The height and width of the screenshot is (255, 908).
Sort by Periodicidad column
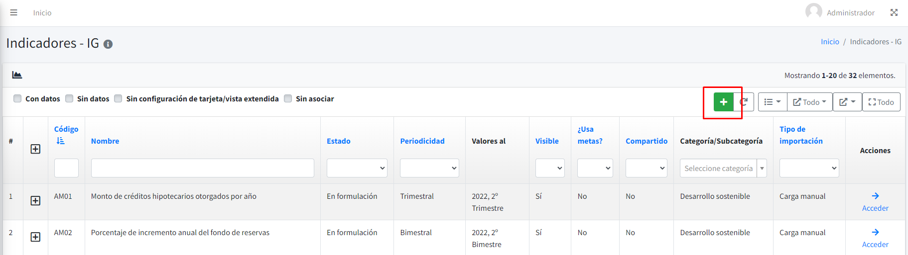click(422, 141)
